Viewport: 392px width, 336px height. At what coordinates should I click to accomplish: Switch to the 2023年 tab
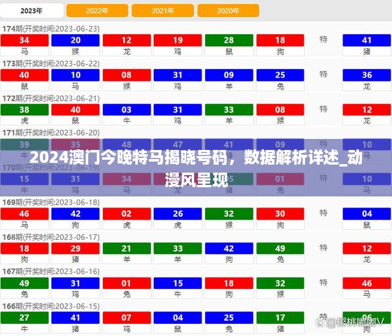pos(32,10)
